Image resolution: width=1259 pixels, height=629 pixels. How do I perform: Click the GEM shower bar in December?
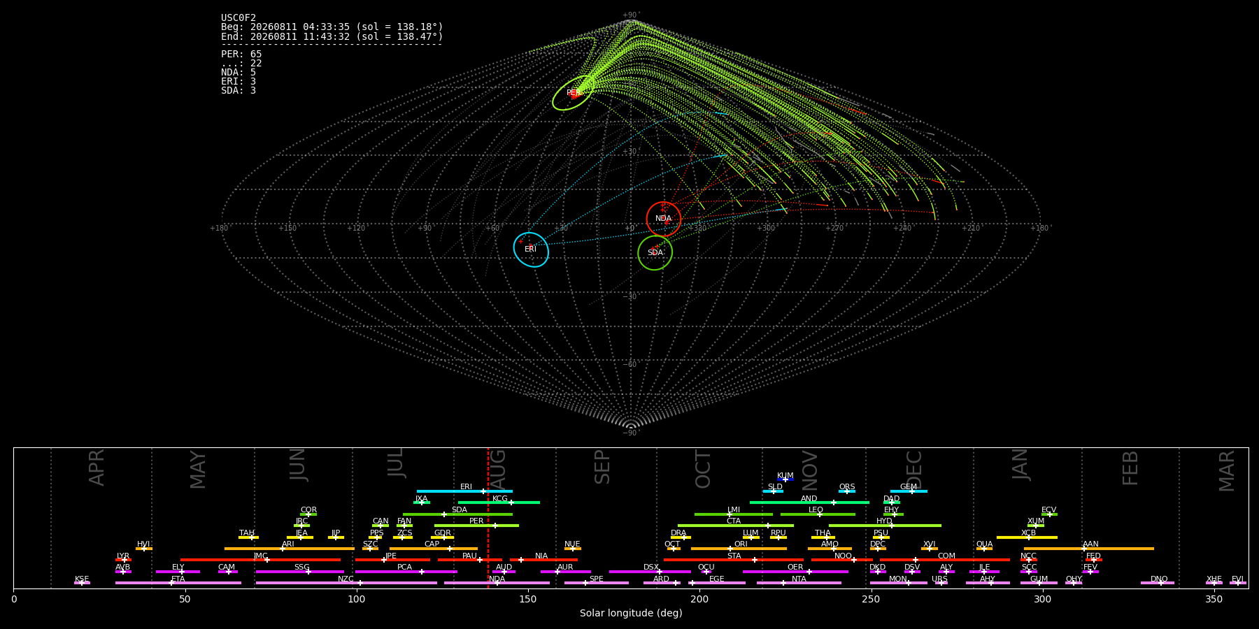pyautogui.click(x=909, y=491)
